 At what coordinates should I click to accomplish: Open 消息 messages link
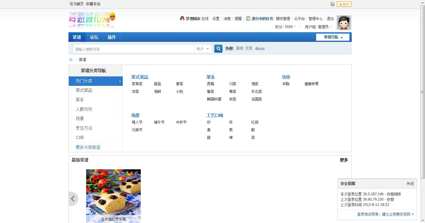coord(227,19)
